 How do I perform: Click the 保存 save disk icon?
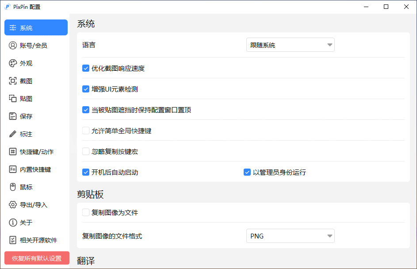coord(13,116)
